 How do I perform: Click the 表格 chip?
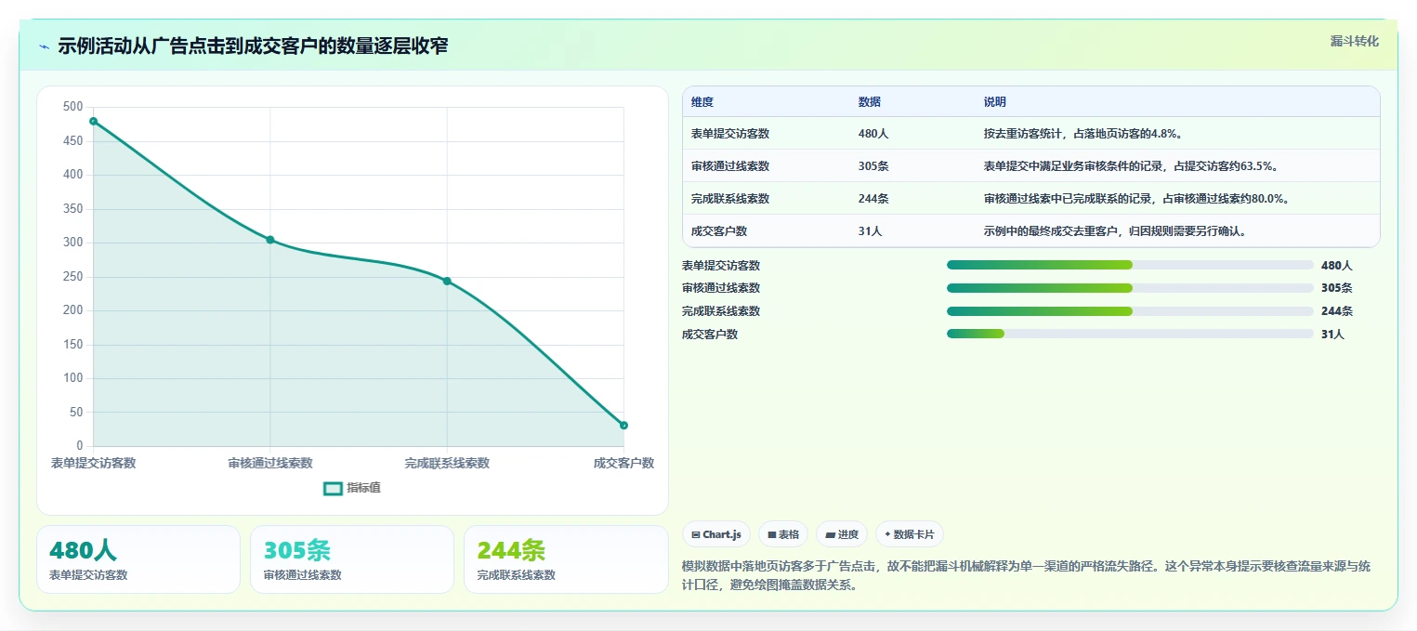pyautogui.click(x=783, y=534)
